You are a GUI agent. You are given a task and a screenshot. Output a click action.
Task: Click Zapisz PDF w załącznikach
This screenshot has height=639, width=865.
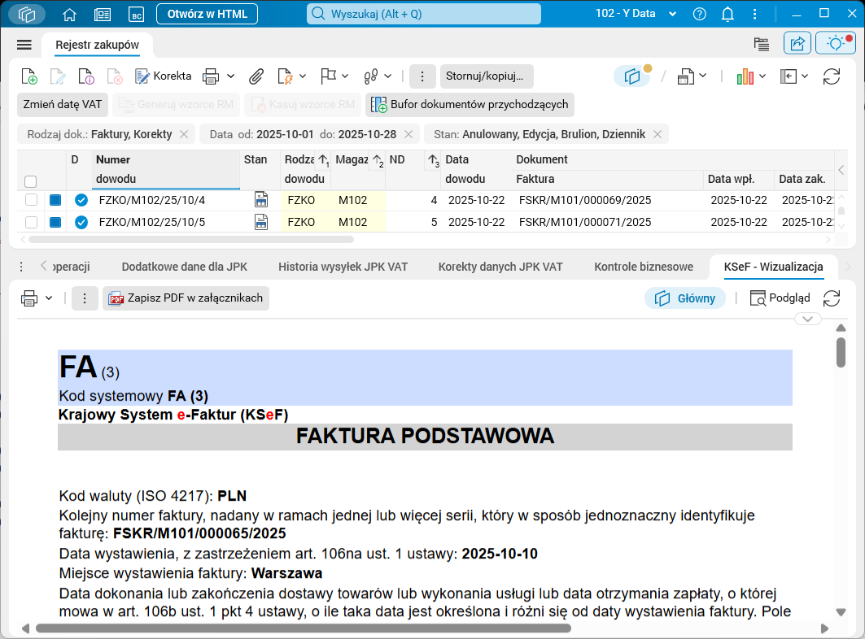click(187, 298)
